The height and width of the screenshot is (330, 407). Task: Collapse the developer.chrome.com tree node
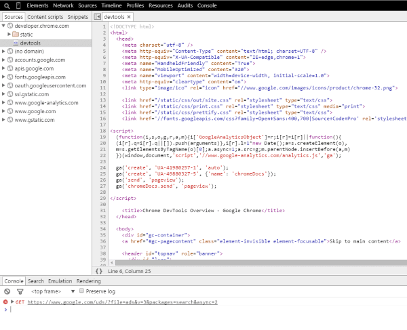coord(3,26)
